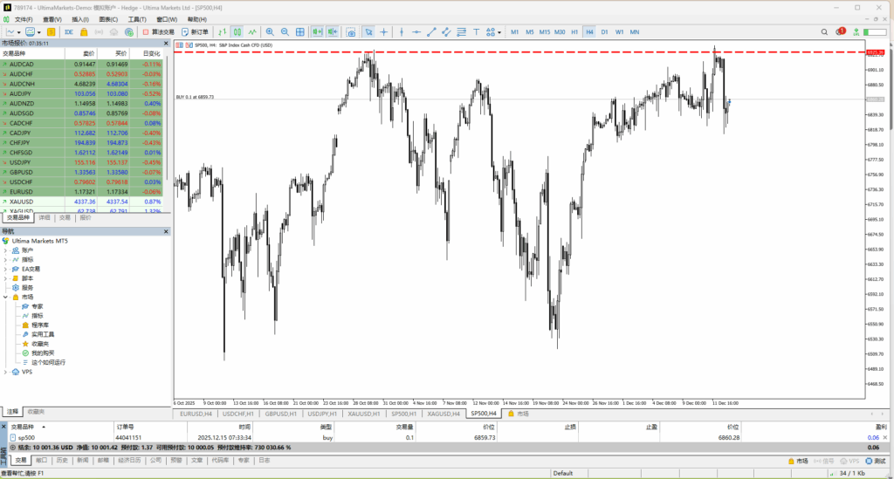
Task: Expand the 账户 accounts tree node
Action: pos(6,250)
